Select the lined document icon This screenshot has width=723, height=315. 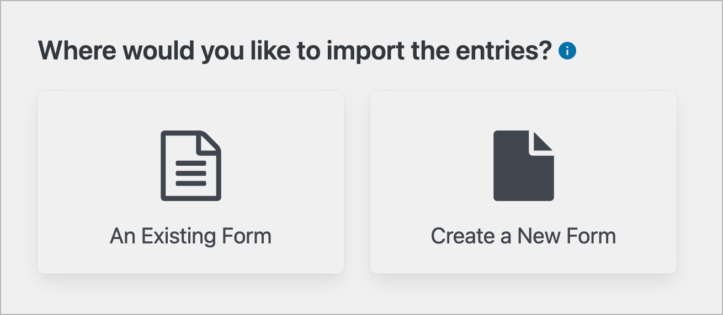pyautogui.click(x=191, y=166)
